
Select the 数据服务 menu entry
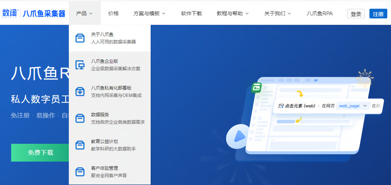tap(110, 118)
